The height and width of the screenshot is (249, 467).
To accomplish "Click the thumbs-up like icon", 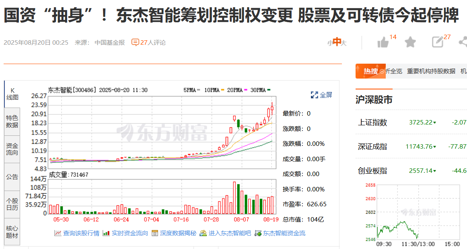I will click(383, 42).
